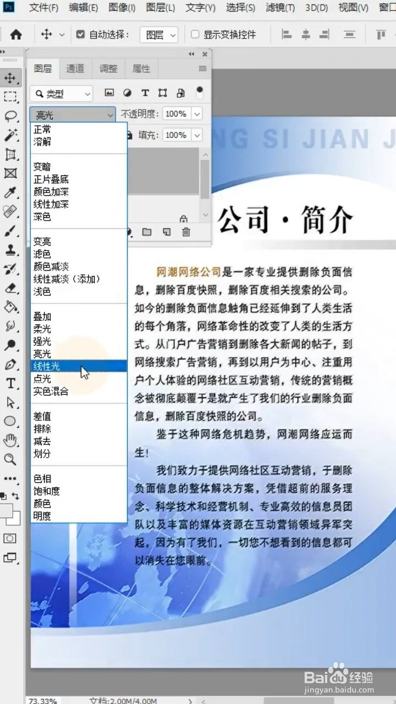Collapse the panel with double-arrow icon
This screenshot has width=396, height=704.
point(191,54)
